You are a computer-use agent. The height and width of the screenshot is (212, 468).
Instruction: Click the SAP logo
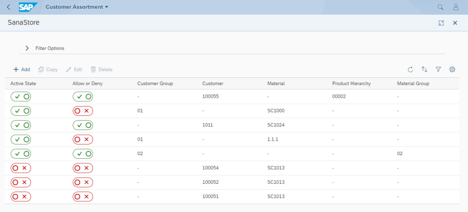coord(28,7)
